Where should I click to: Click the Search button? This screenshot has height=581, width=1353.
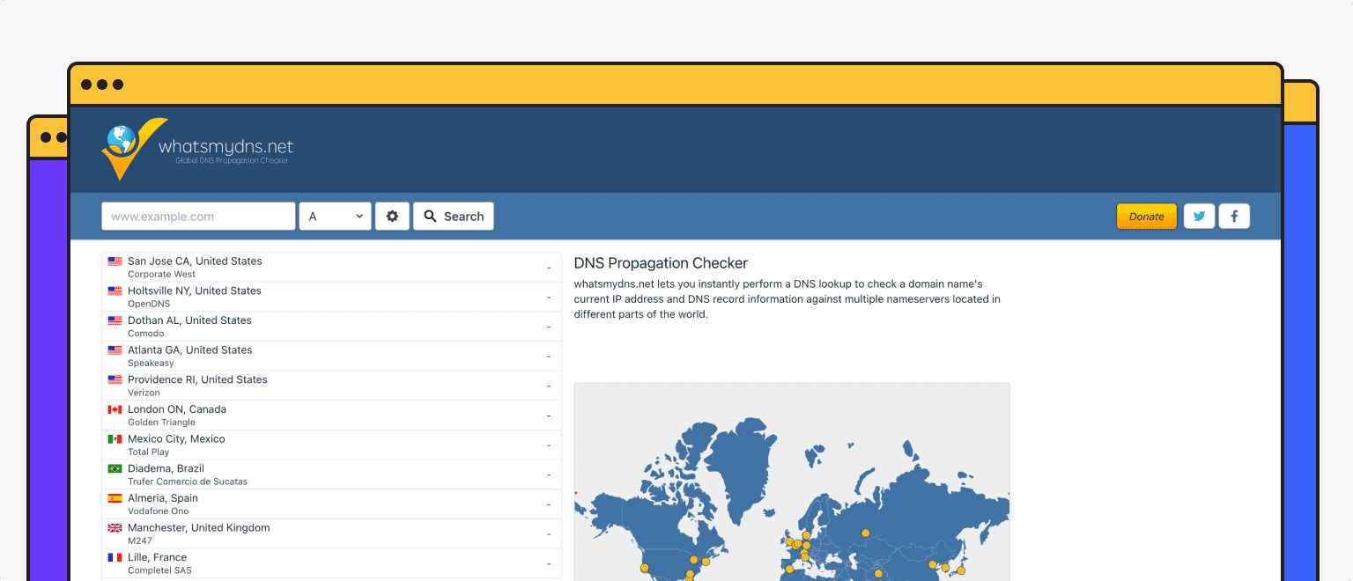click(453, 216)
